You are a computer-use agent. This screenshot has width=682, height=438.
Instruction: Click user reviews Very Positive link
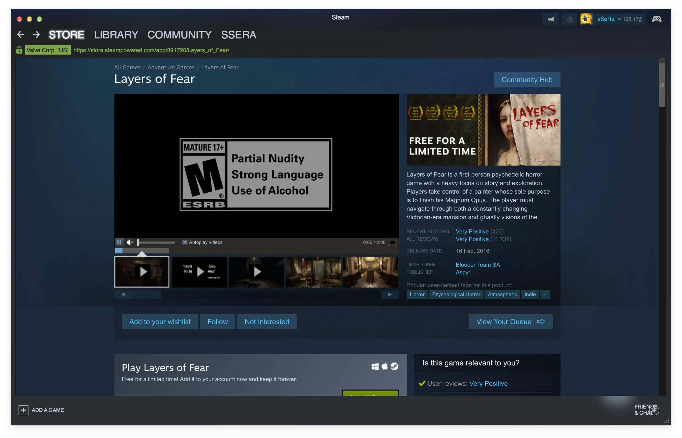coord(488,384)
